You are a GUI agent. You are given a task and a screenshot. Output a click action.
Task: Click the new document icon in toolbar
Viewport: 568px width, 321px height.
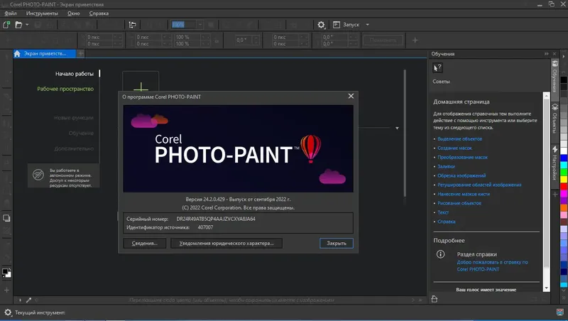click(x=6, y=24)
